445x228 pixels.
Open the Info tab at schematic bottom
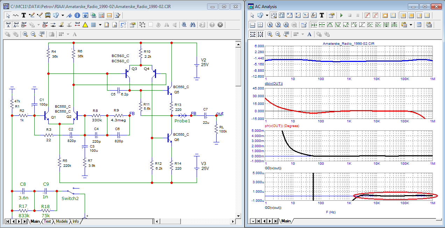tap(76, 221)
